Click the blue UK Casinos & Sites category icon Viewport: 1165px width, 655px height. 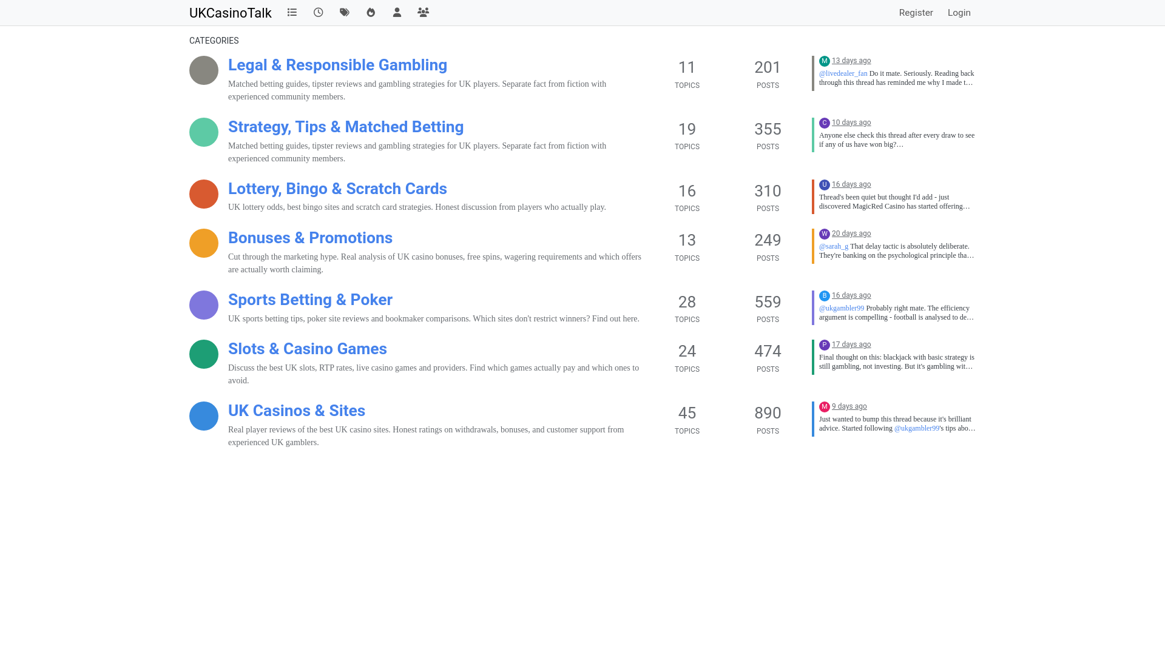[x=204, y=416]
